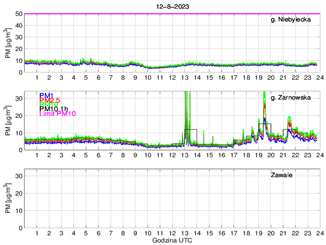Click the PM y-axis label of Zawale chart
The image size is (326, 245).
8,199
